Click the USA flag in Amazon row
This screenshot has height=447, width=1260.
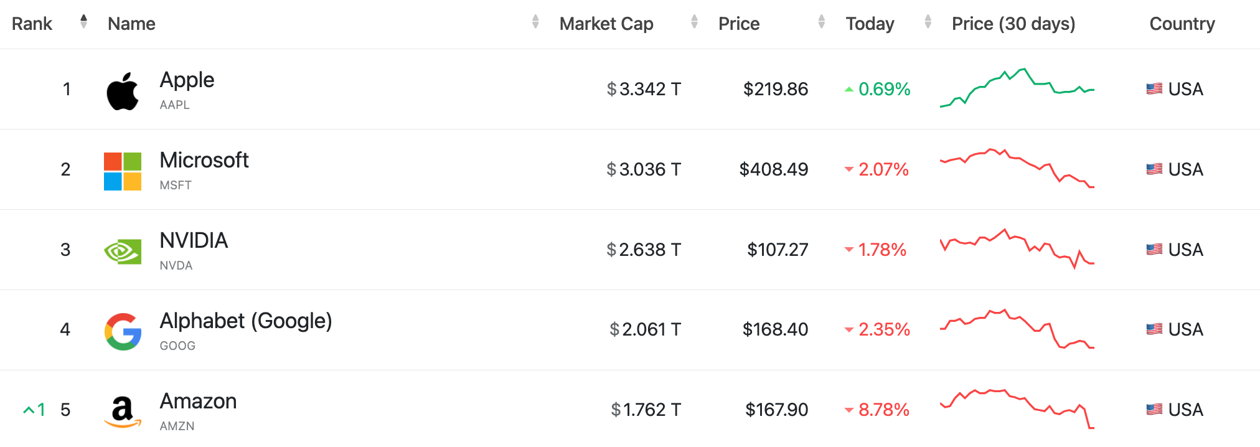pos(1154,410)
